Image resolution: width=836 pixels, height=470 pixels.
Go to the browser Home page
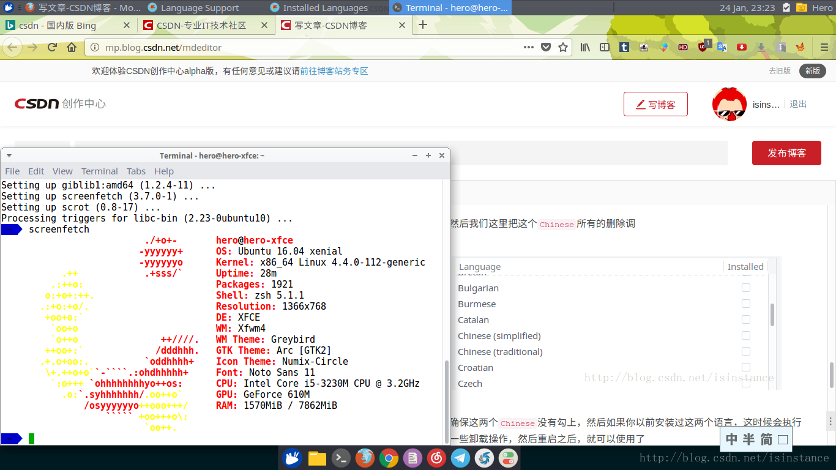coord(72,47)
